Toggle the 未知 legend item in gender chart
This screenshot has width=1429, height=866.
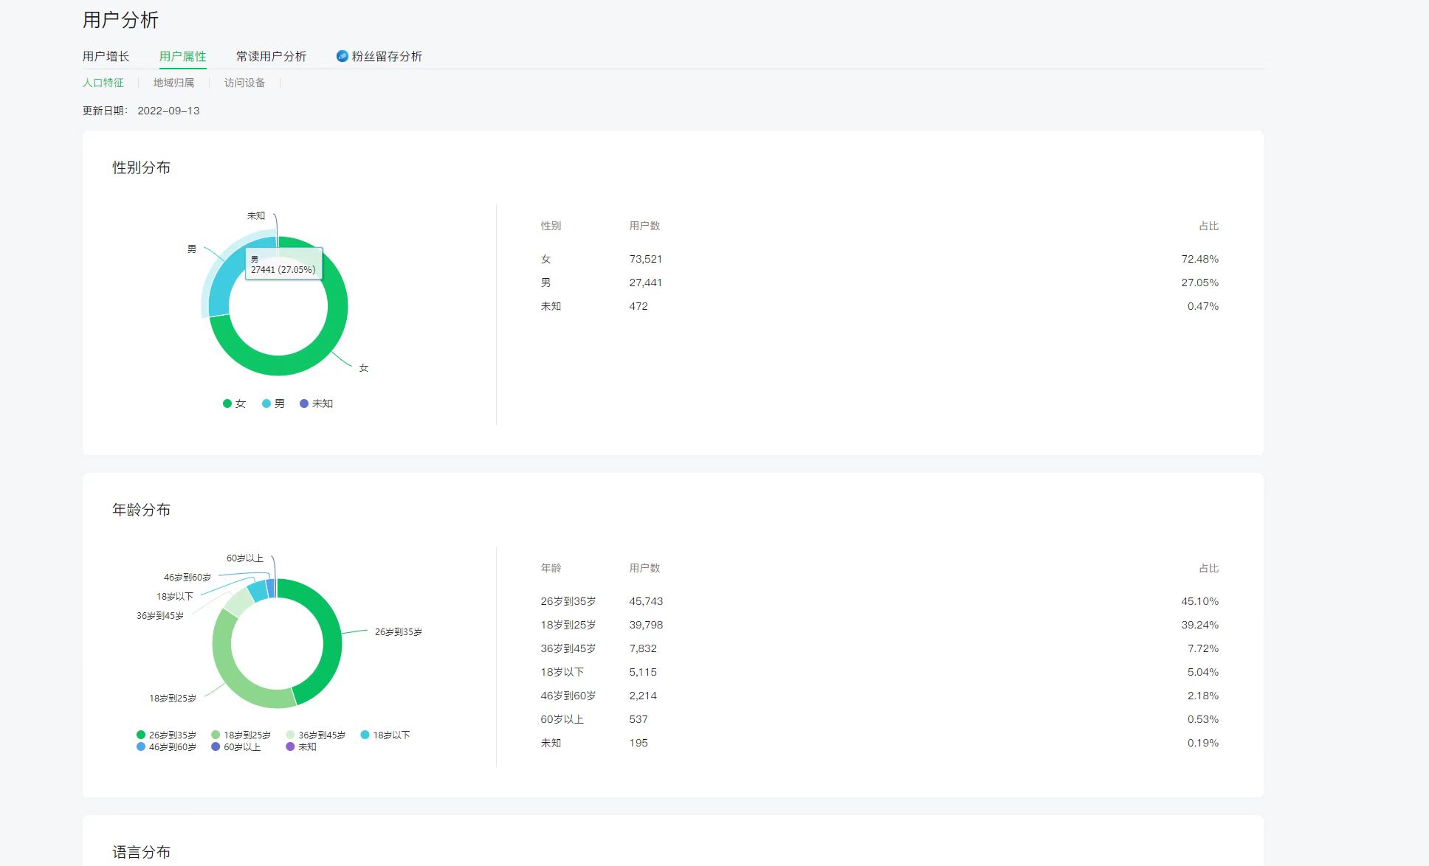317,403
